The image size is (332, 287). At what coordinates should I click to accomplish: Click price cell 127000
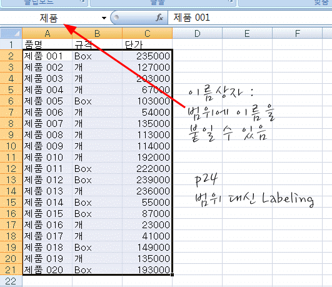point(148,67)
